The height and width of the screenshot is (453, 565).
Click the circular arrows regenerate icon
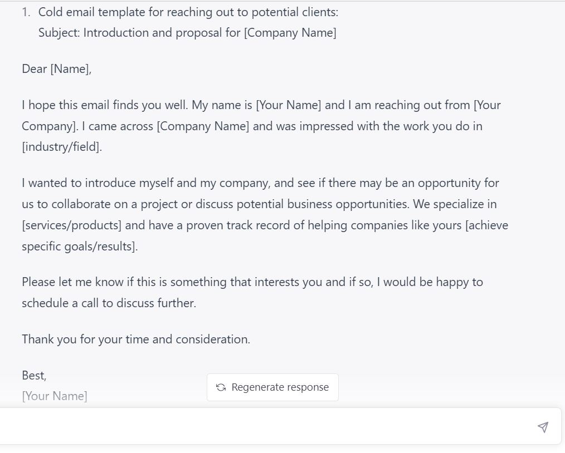pos(221,387)
